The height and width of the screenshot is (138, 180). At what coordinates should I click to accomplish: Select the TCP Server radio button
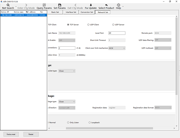pos(68,25)
